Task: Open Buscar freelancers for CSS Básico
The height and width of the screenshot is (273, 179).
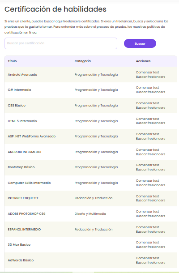Action: 150,108
